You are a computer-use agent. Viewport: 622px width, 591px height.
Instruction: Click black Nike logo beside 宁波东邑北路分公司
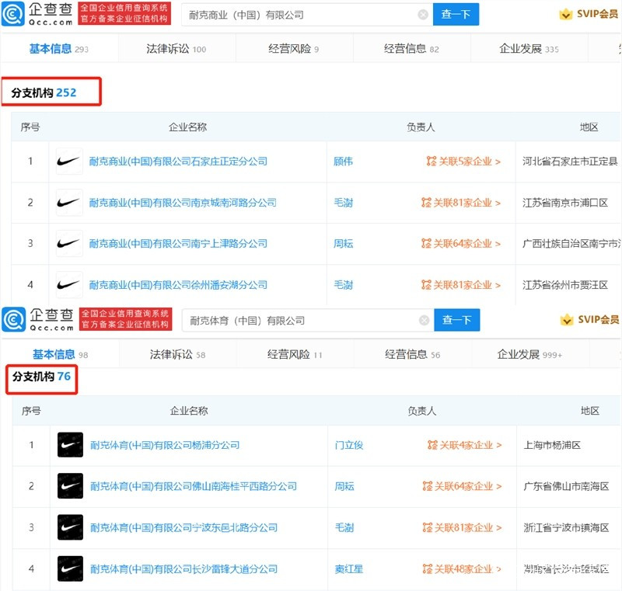point(70,527)
